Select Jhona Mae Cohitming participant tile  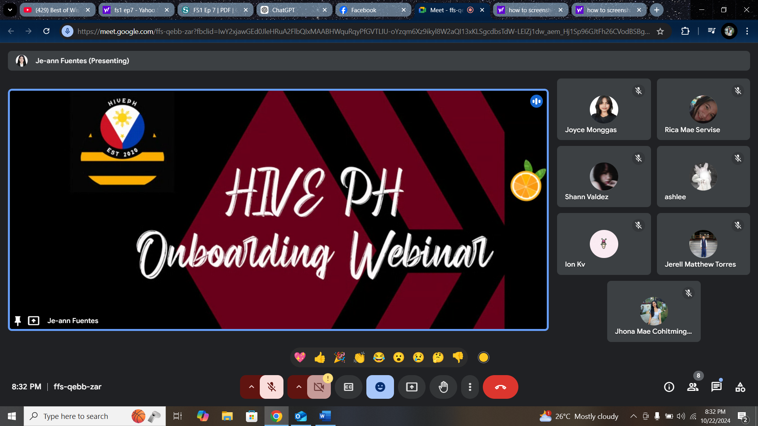pos(654,311)
